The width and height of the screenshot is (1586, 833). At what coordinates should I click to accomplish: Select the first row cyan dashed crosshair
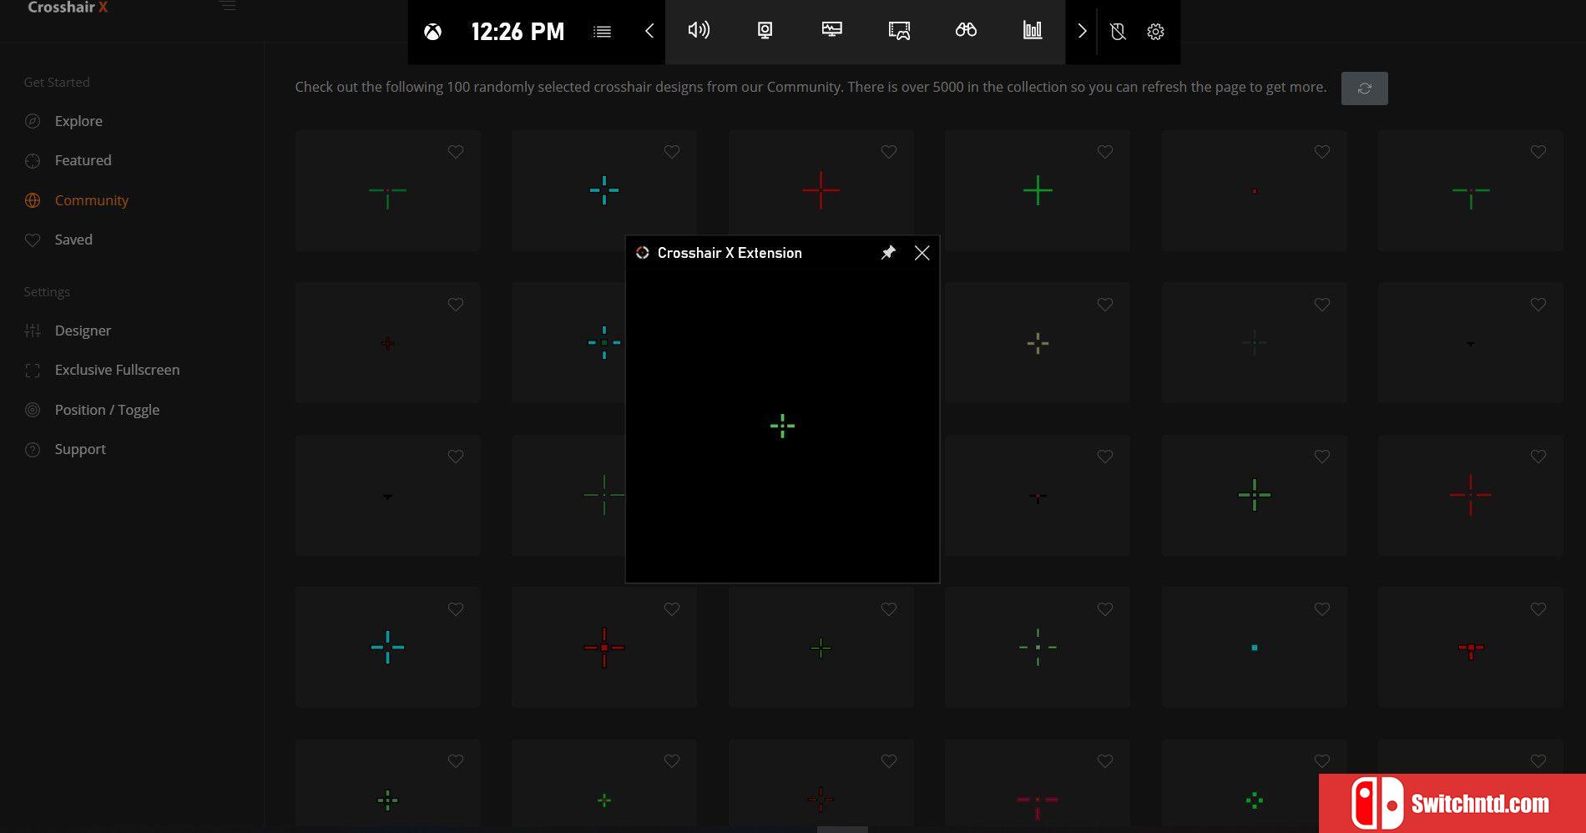(x=604, y=190)
